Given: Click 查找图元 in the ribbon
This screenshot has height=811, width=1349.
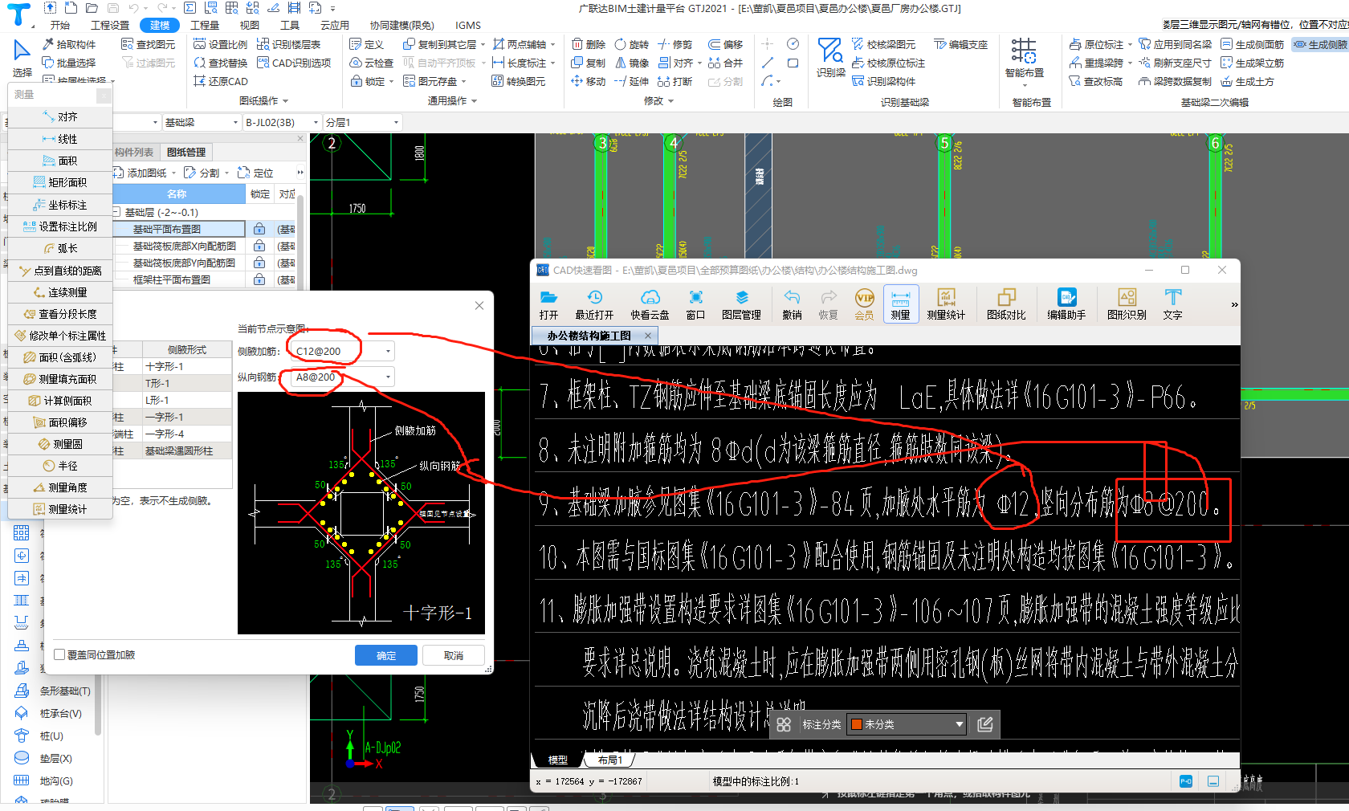Looking at the screenshot, I should point(148,44).
